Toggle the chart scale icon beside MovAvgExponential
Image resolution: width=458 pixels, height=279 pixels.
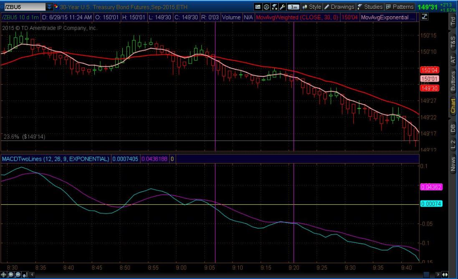click(x=425, y=17)
